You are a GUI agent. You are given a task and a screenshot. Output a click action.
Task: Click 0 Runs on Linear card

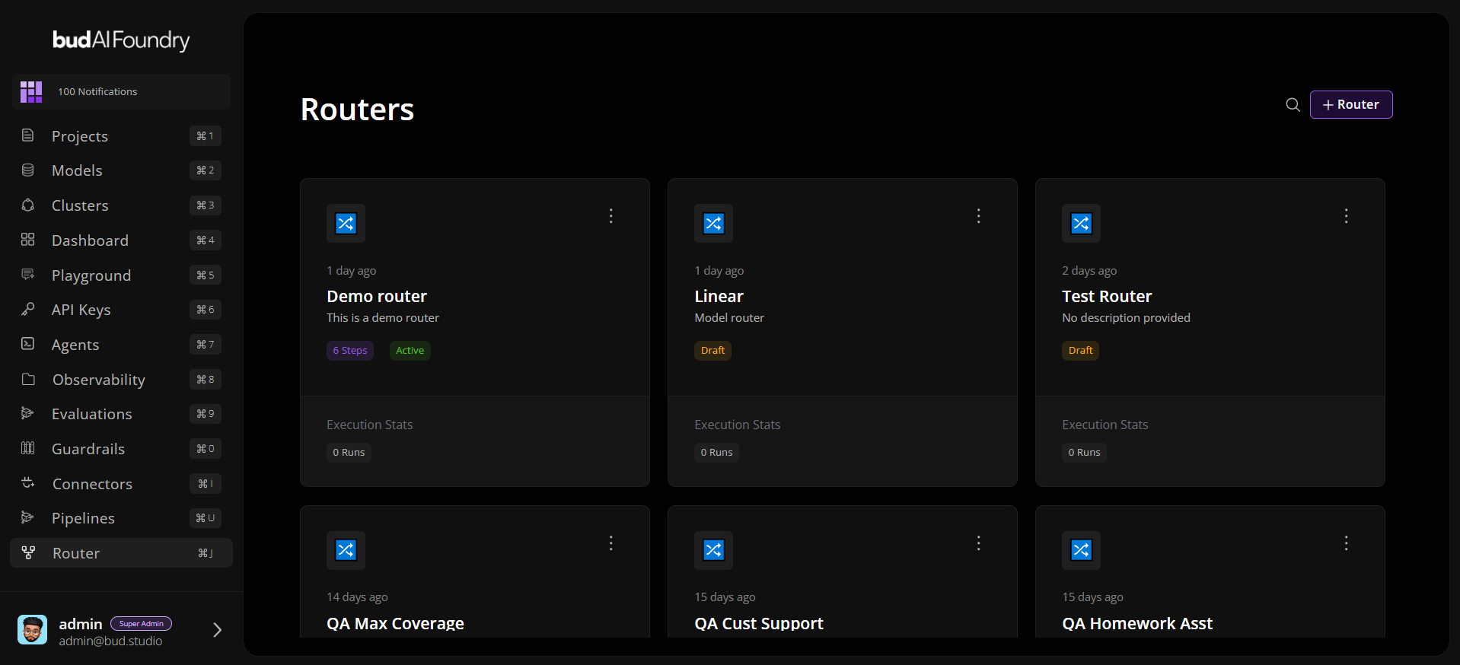tap(716, 453)
